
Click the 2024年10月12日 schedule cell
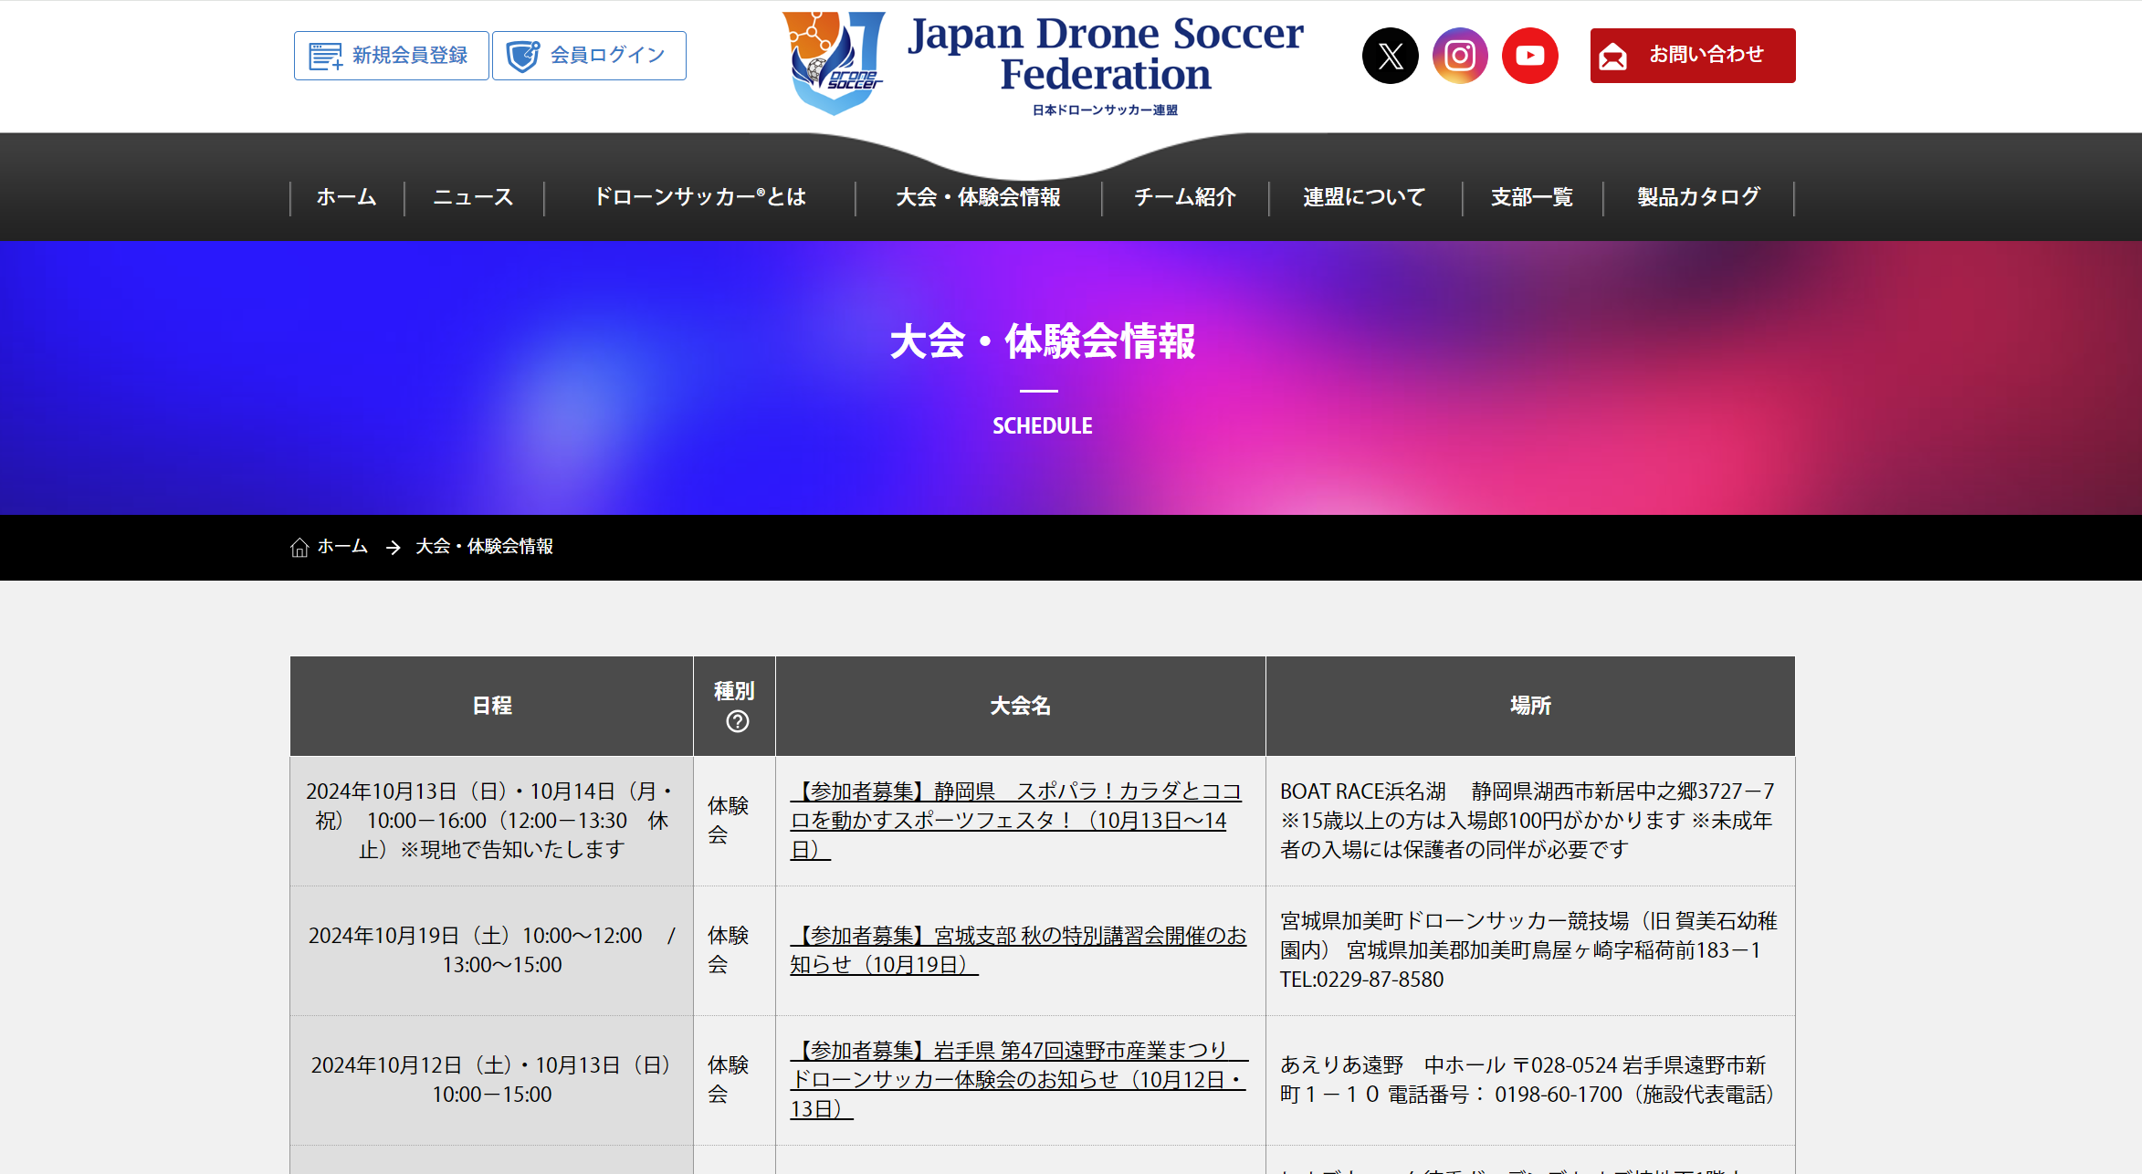tap(491, 1080)
